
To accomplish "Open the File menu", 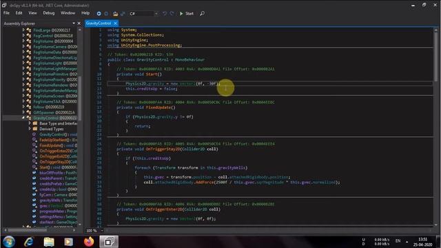I will point(6,13).
